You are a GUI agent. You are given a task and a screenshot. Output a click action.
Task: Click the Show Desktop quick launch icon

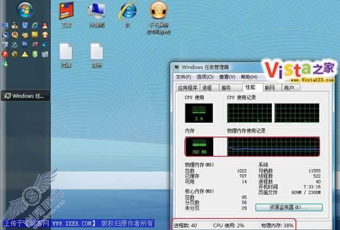[x=5, y=25]
